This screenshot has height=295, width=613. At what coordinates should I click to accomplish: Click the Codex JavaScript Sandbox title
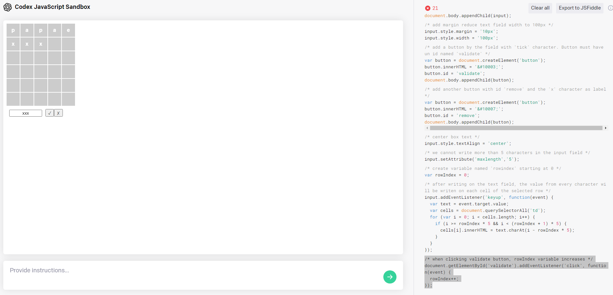[x=52, y=7]
